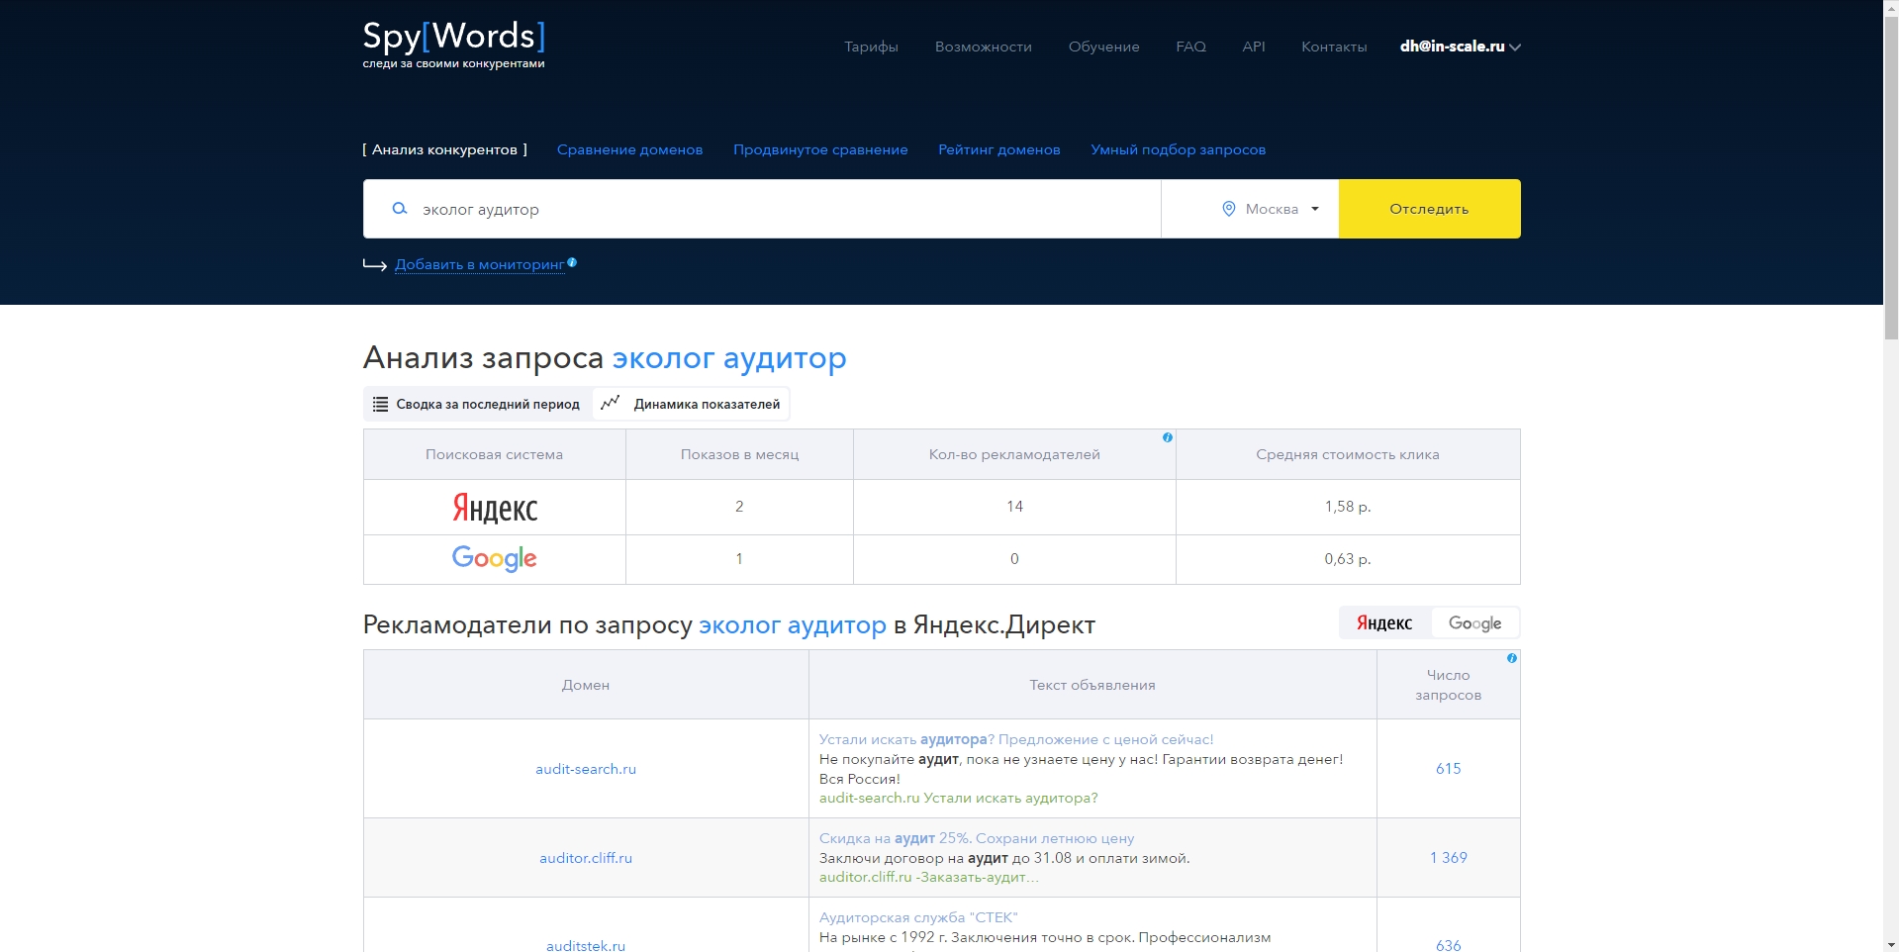Click the magnifier icon in search box
The width and height of the screenshot is (1899, 952).
click(x=400, y=209)
